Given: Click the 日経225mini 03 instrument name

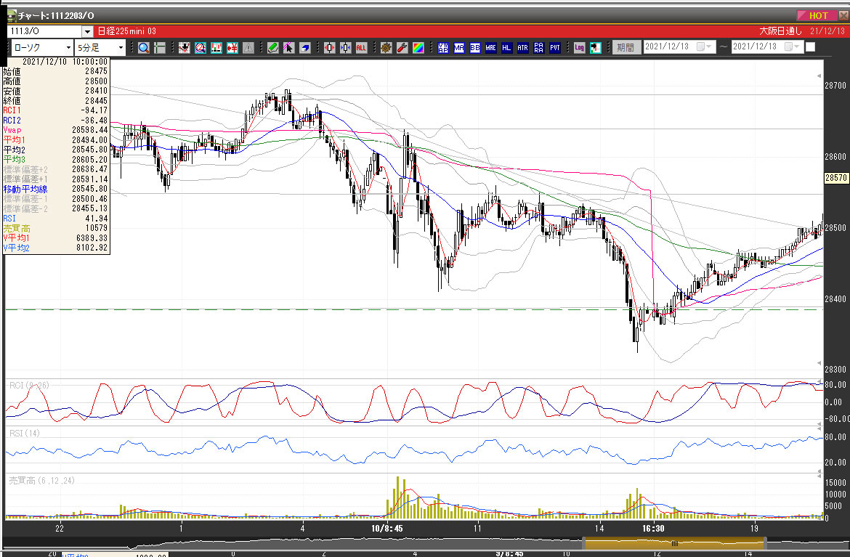Looking at the screenshot, I should point(127,31).
